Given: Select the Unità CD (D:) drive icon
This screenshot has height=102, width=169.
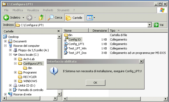Looking at the screenshot, I should (x=15, y=85).
